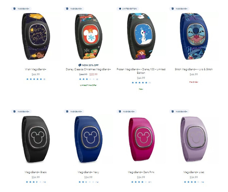The height and width of the screenshot is (192, 228).
Task: Click the MagicBand+ badge above Wish band
Action: pyautogui.click(x=21, y=9)
